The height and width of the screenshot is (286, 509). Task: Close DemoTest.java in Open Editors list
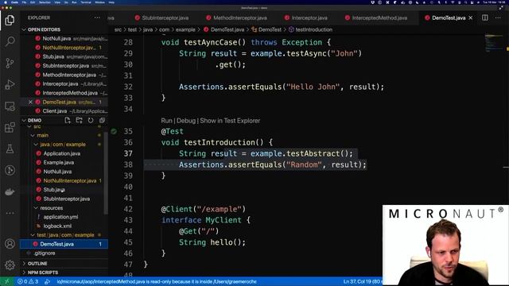(30, 102)
